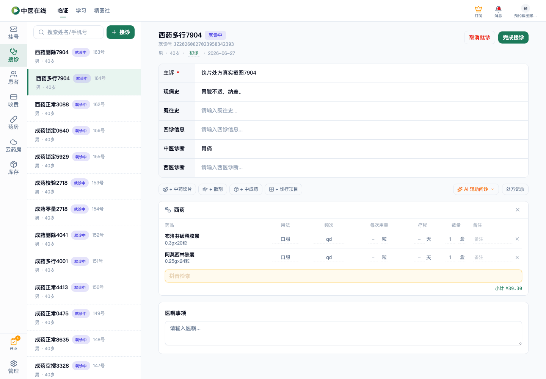Select patient 成药锁定0640

point(84,134)
